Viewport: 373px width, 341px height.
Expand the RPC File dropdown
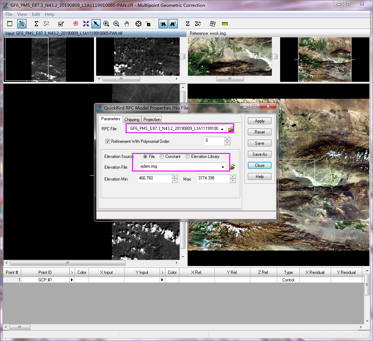tap(222, 129)
